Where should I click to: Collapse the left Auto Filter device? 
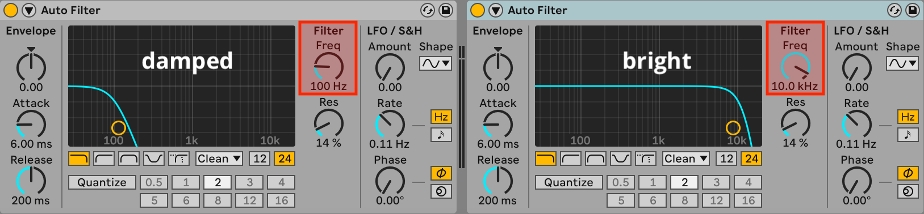click(x=29, y=10)
